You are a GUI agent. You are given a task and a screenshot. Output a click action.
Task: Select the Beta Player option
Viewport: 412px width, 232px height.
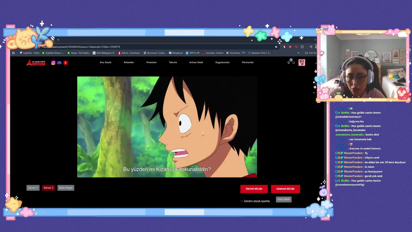[66, 188]
